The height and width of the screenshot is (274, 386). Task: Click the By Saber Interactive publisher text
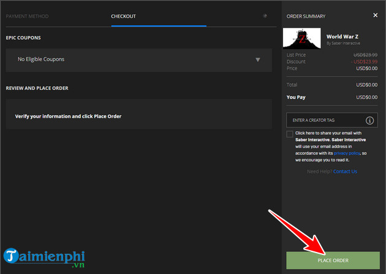pos(343,44)
